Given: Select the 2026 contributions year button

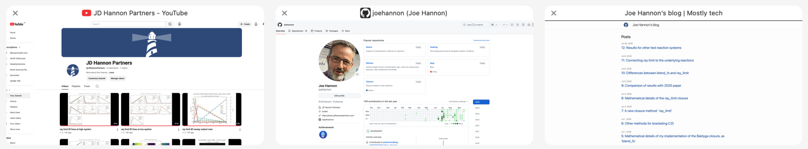Looking at the screenshot, I should pyautogui.click(x=481, y=102).
